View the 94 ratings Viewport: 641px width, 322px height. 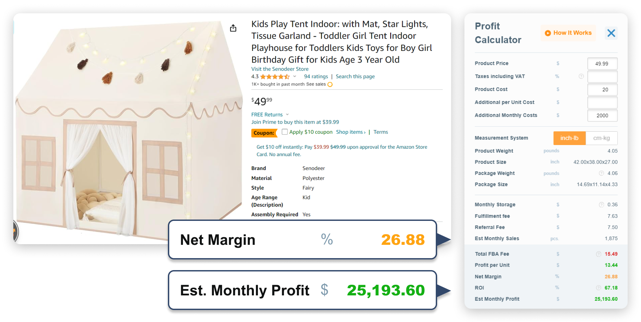[316, 77]
